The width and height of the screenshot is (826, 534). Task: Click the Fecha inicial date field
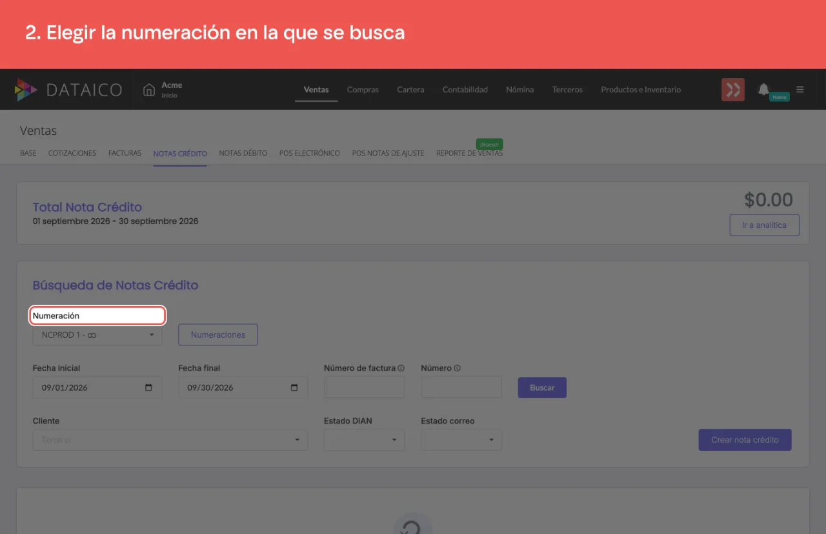[97, 387]
